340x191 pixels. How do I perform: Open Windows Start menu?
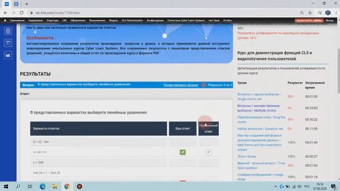6,186
